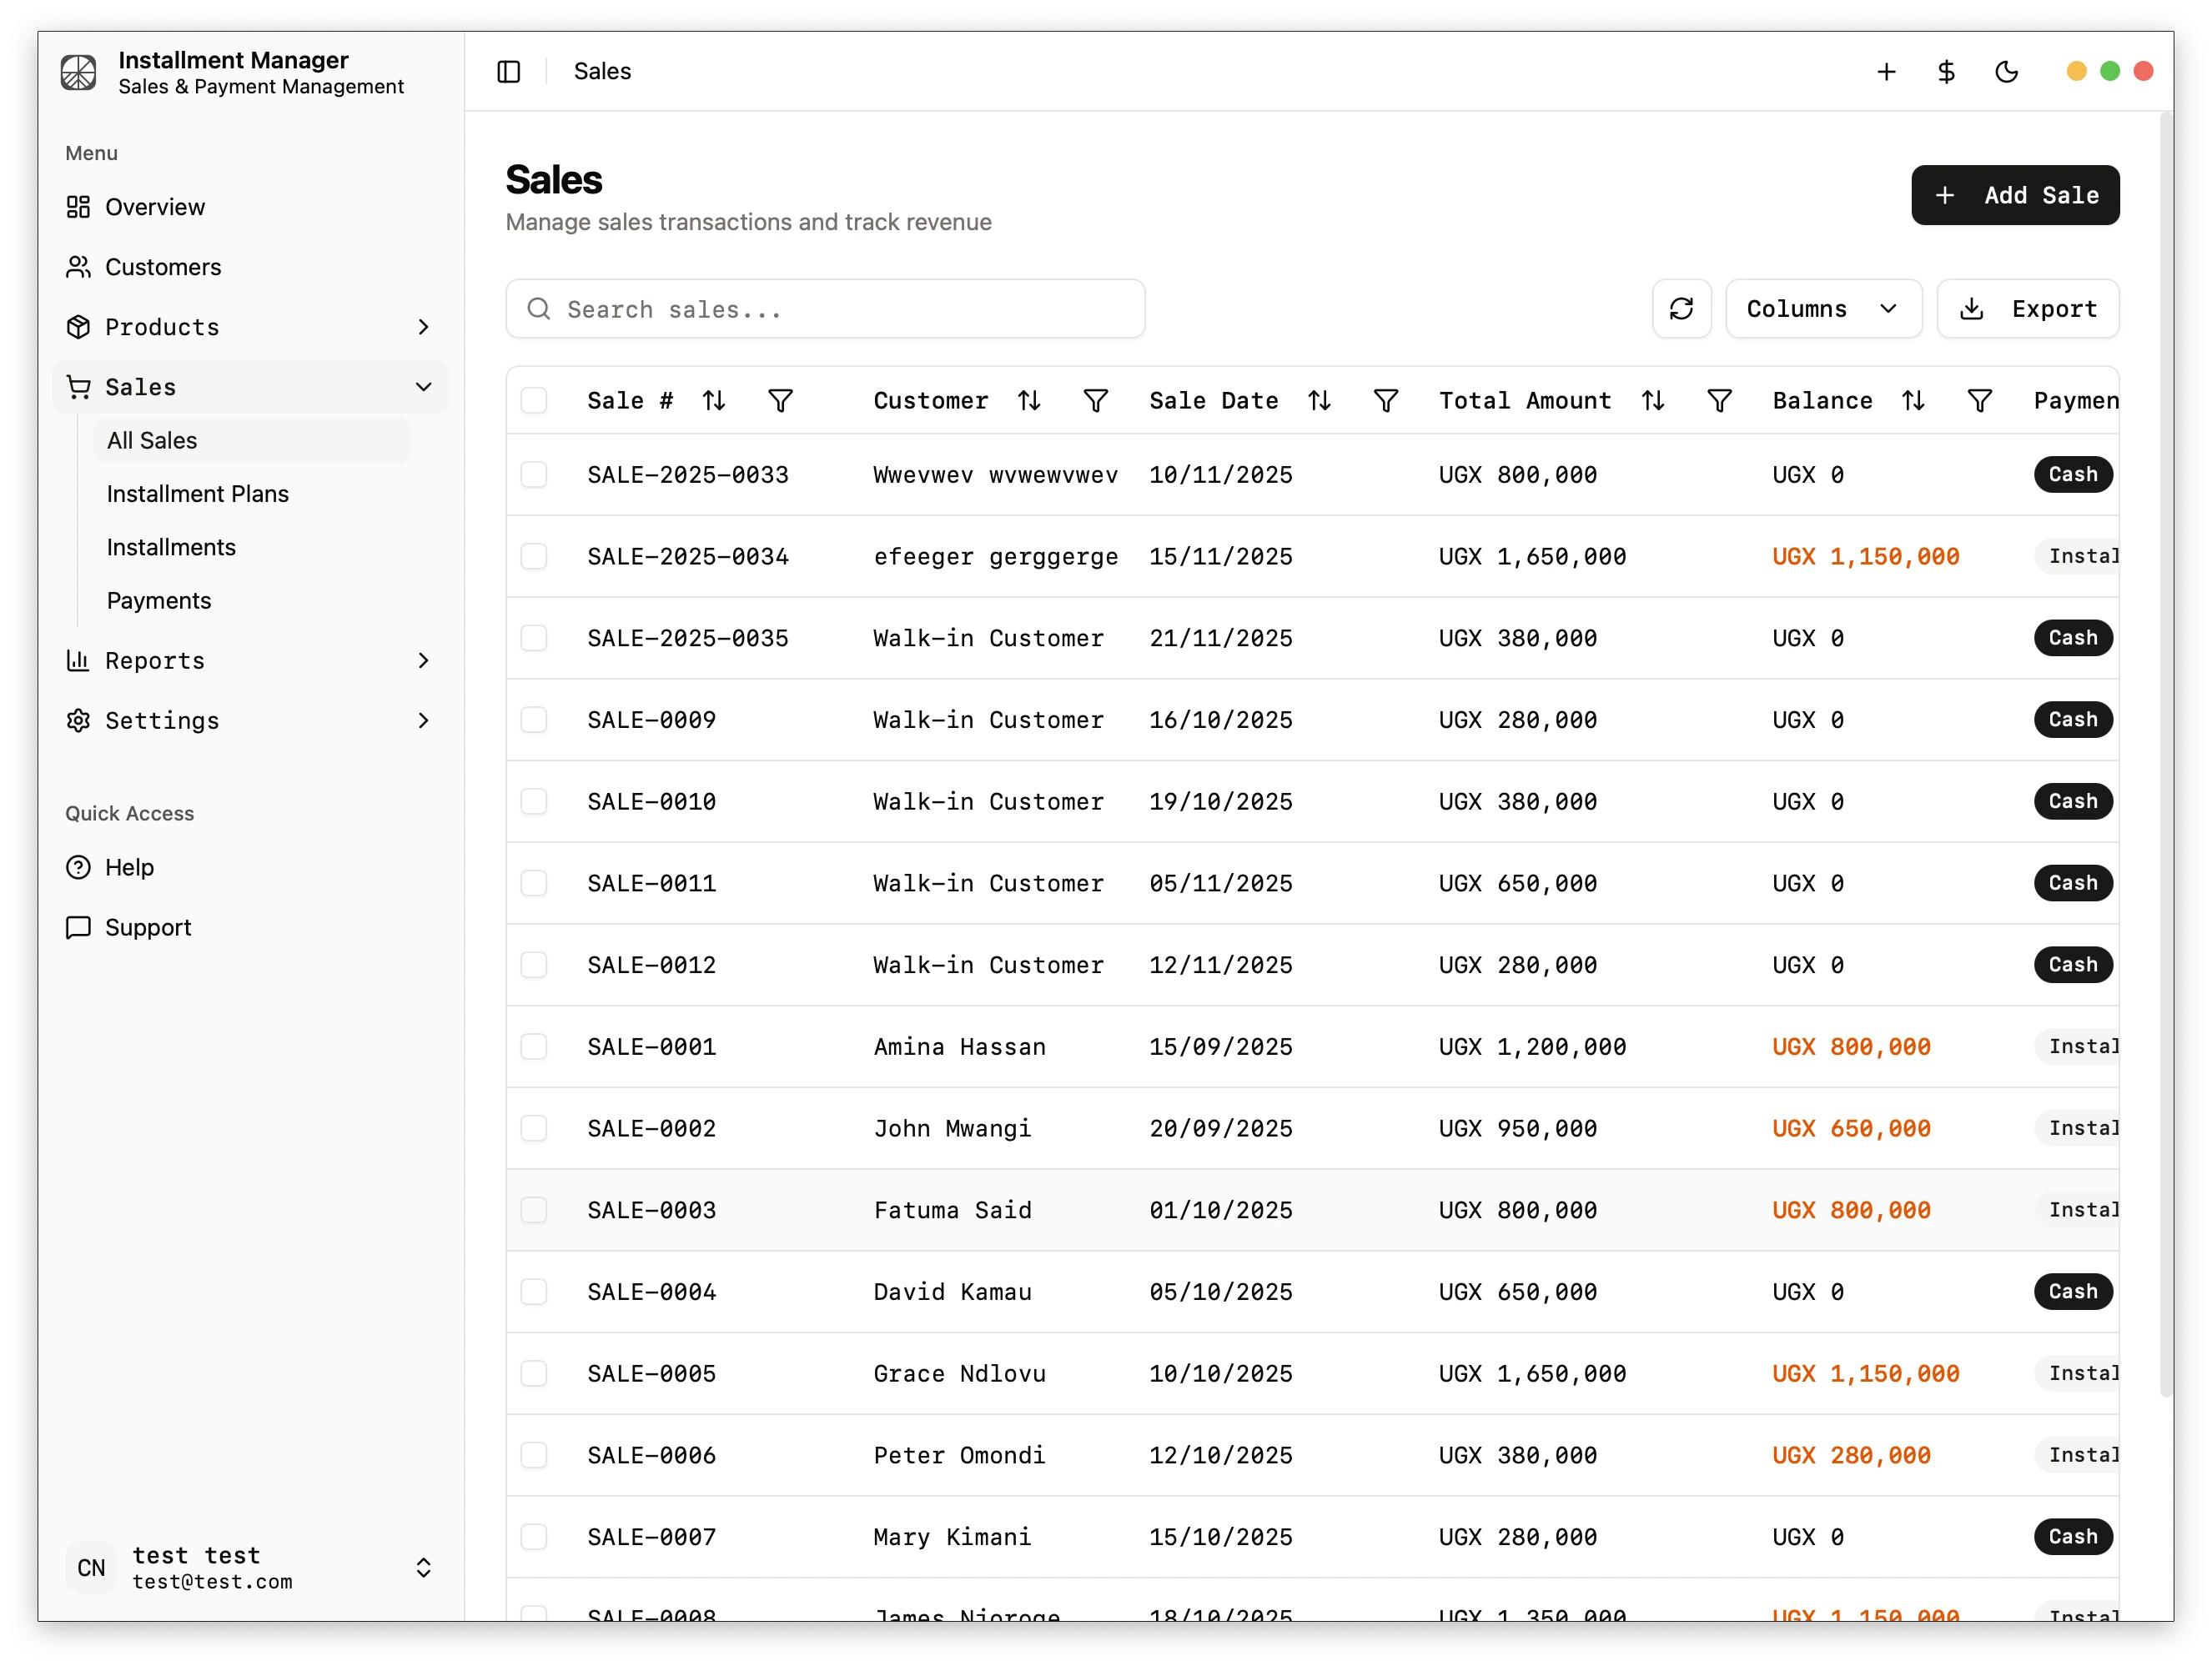Image resolution: width=2212 pixels, height=1666 pixels.
Task: Select all sales rows via header checkbox
Action: point(535,399)
